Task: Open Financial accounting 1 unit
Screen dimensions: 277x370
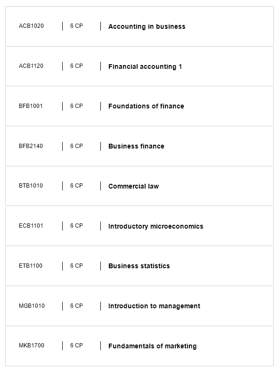Action: coord(145,66)
